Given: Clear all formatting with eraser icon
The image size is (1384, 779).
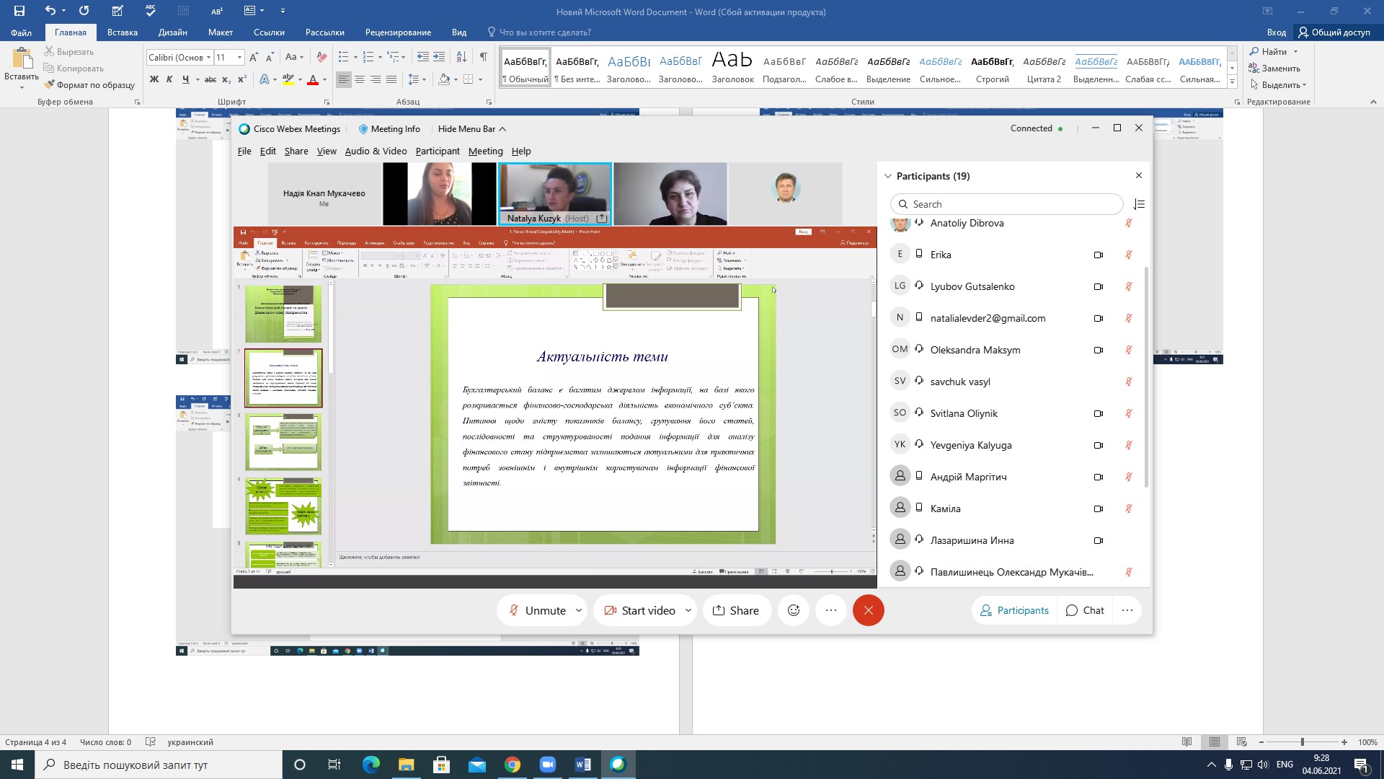Looking at the screenshot, I should coord(322,57).
